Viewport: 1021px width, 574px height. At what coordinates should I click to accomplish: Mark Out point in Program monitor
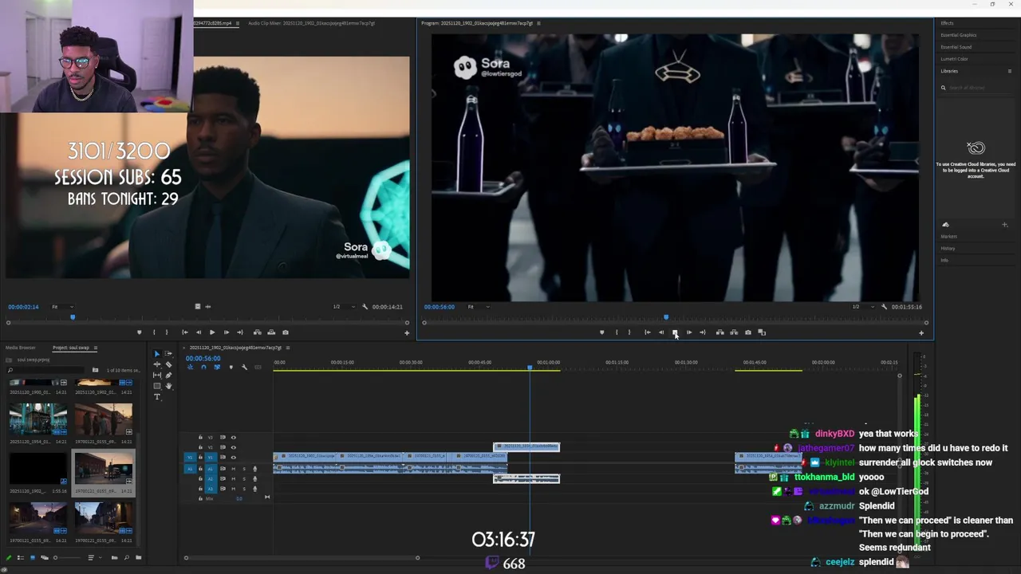pos(629,332)
